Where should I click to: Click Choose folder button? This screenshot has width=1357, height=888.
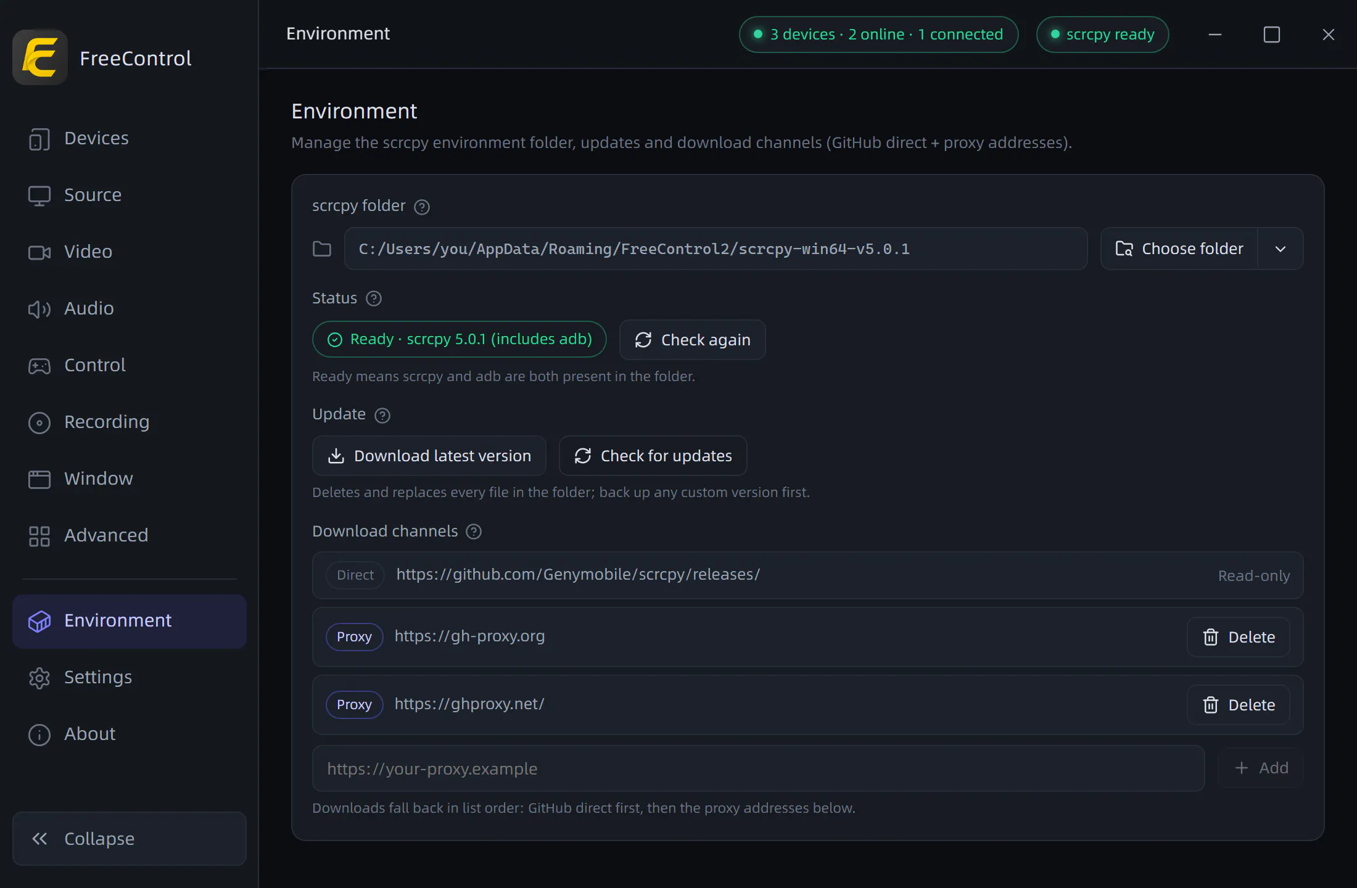click(1179, 249)
